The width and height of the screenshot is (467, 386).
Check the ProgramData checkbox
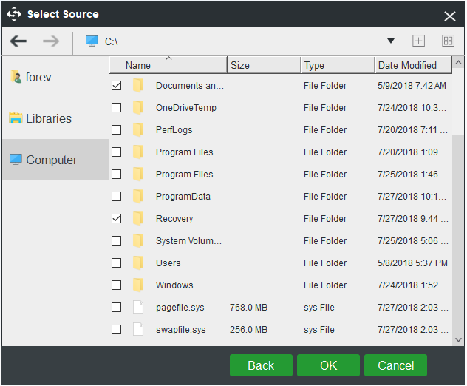pyautogui.click(x=117, y=197)
